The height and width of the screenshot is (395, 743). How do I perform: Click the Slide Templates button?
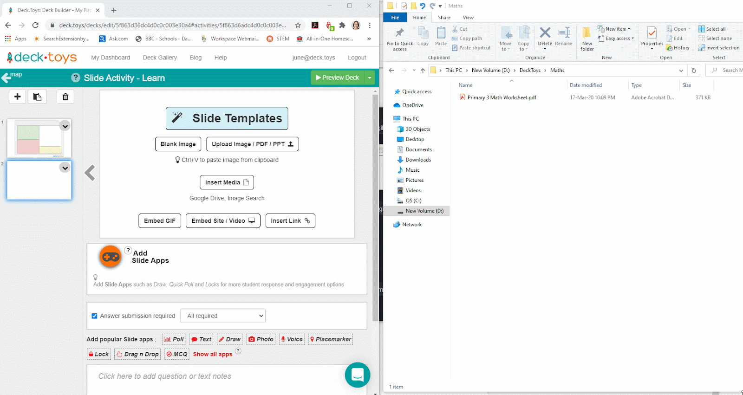(227, 118)
